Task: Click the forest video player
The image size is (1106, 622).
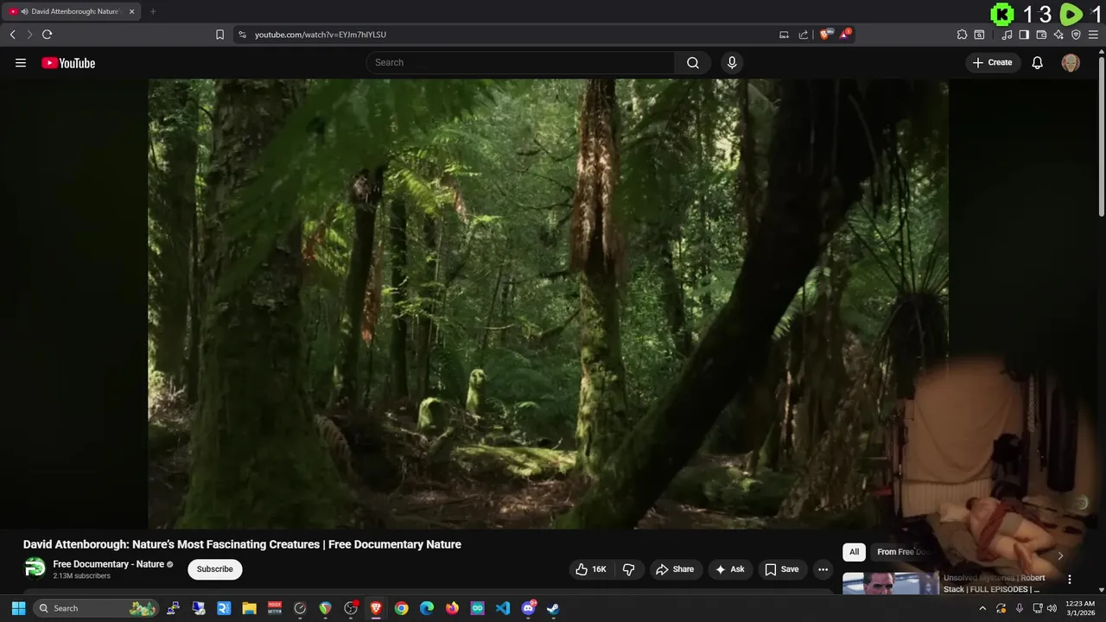Action: click(x=548, y=303)
